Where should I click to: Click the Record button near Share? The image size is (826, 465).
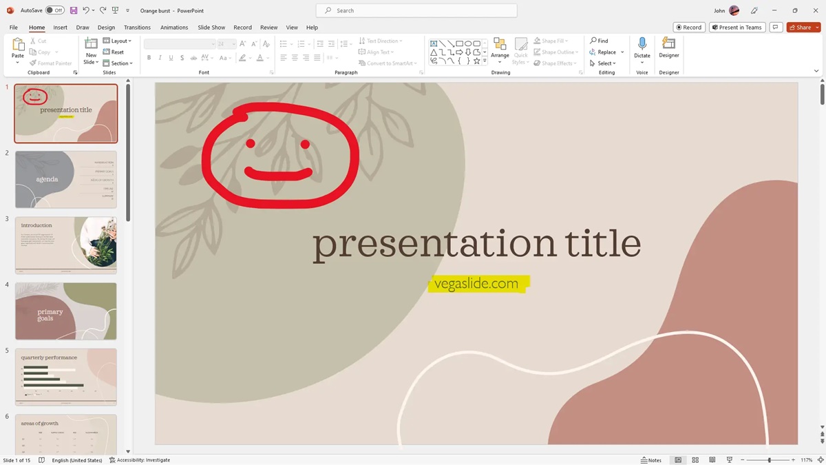click(688, 28)
